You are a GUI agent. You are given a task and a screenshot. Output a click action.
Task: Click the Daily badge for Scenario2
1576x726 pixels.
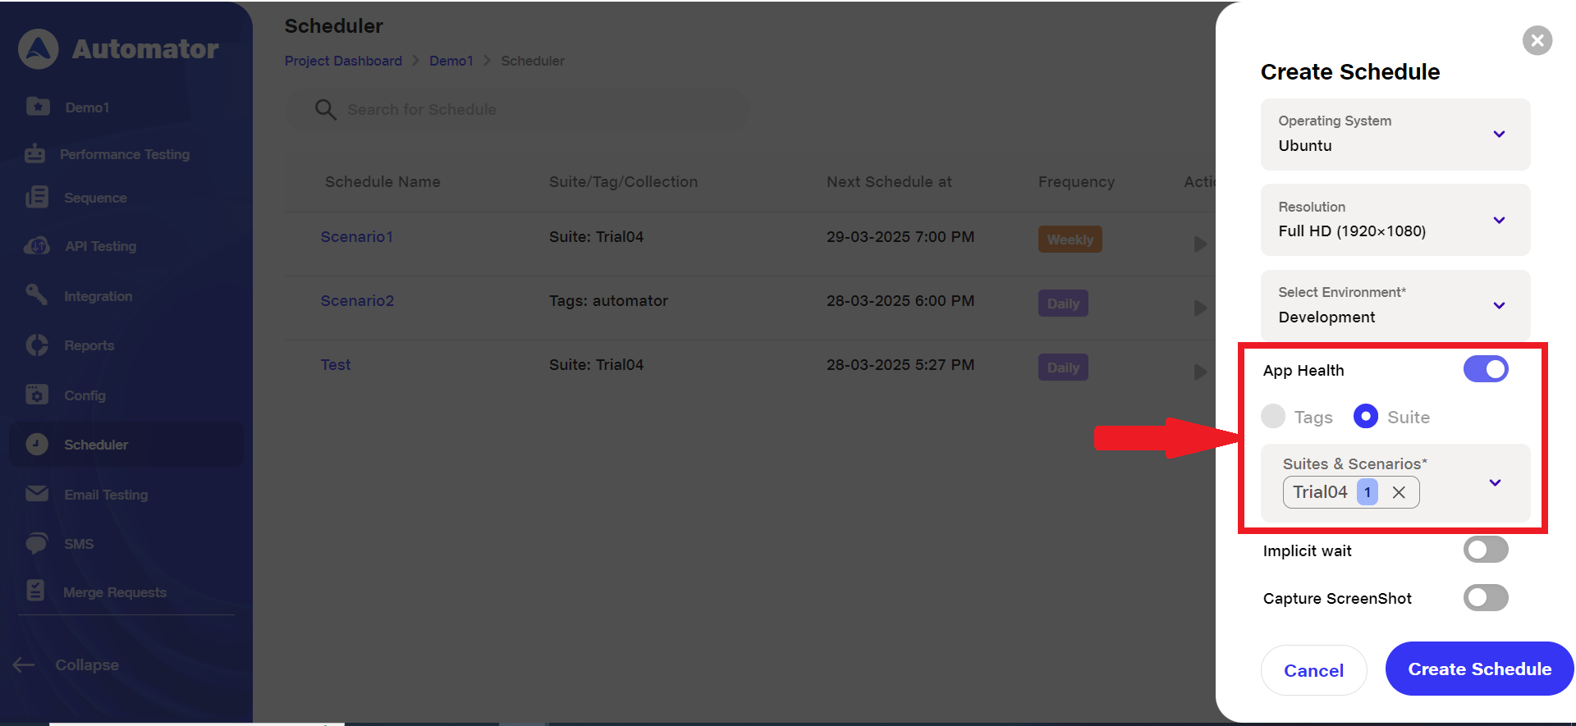[1063, 304]
